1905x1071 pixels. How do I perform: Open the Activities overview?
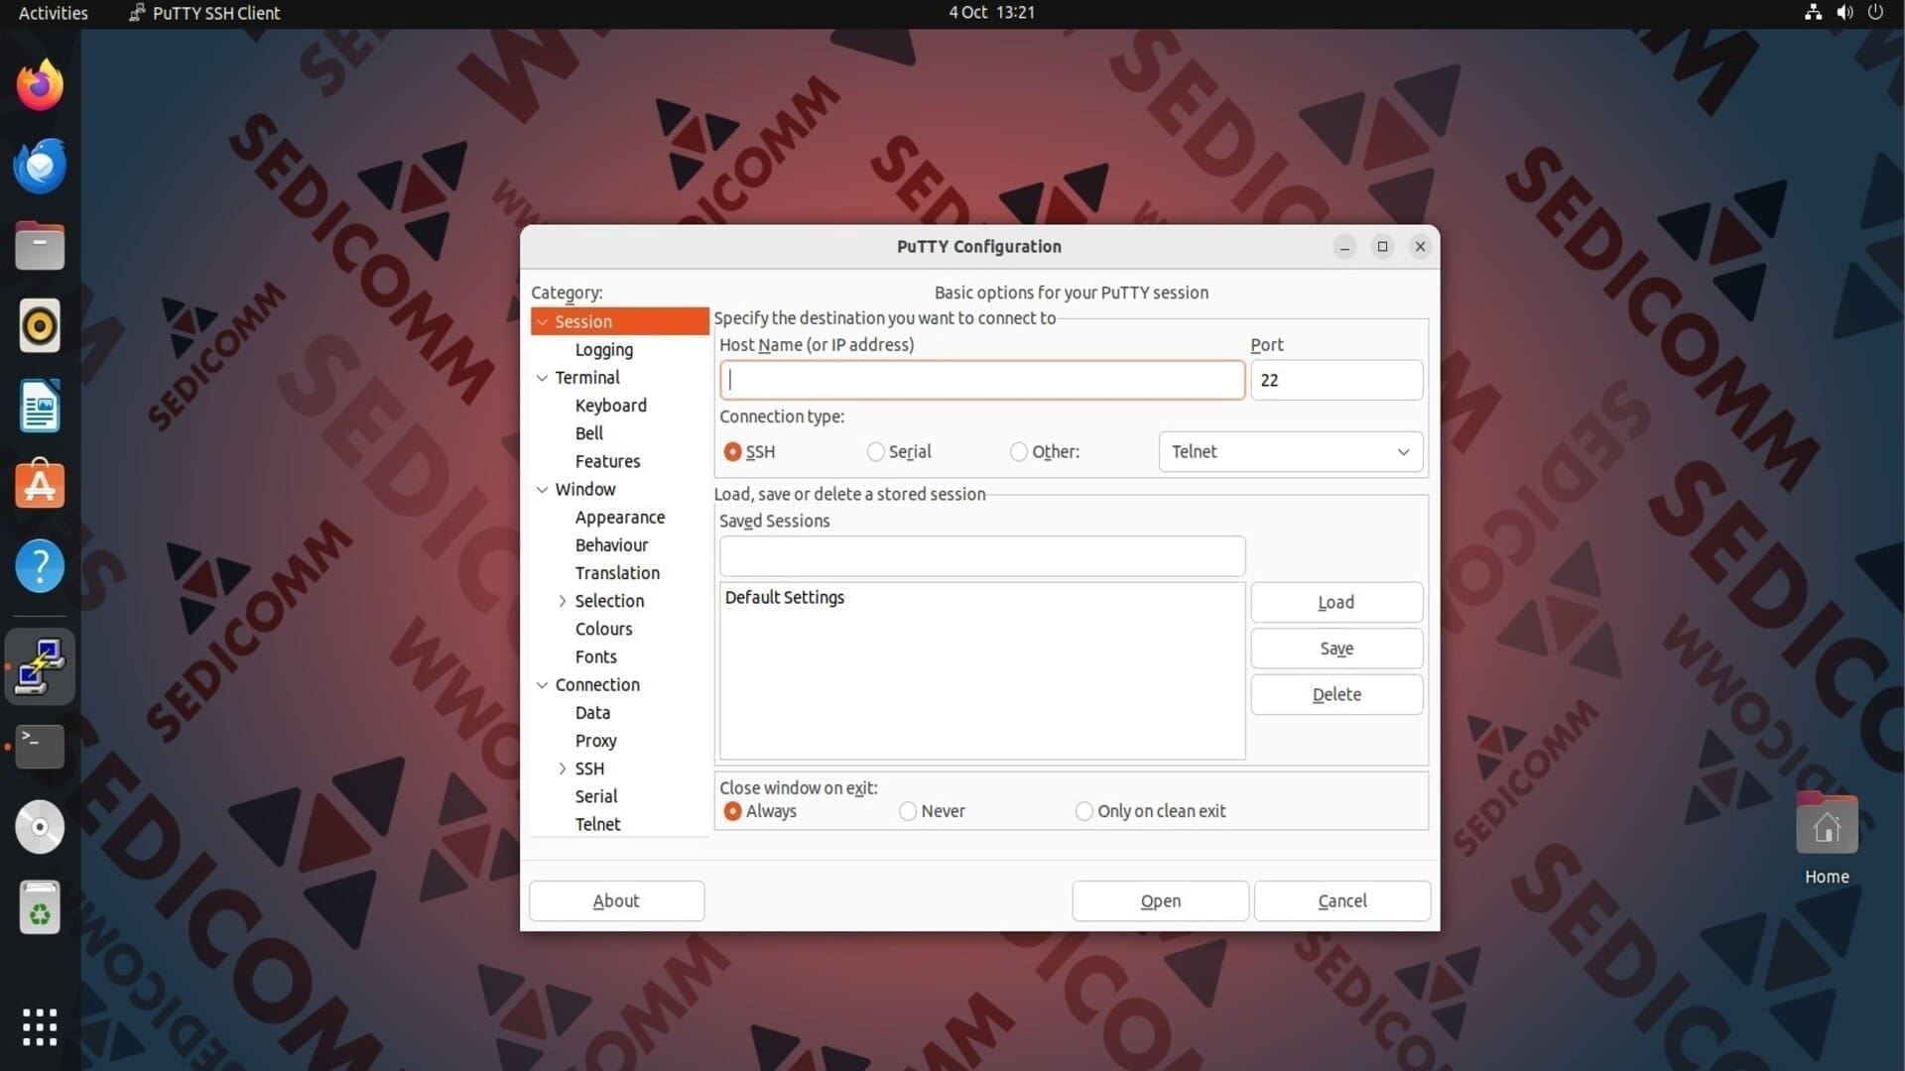54,13
